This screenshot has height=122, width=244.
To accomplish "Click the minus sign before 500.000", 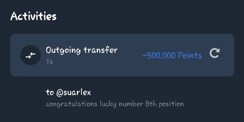I will click(145, 56).
